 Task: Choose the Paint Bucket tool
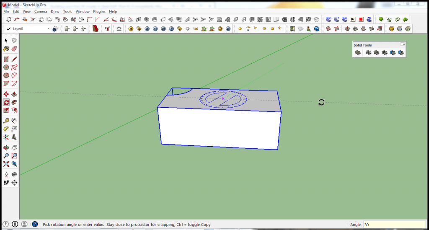(6, 49)
